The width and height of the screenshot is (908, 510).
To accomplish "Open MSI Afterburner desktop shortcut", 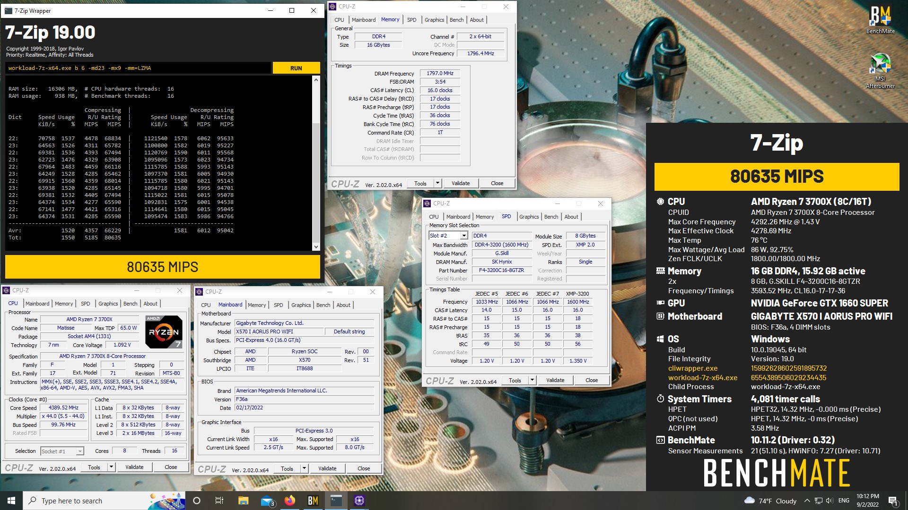I will tap(880, 71).
